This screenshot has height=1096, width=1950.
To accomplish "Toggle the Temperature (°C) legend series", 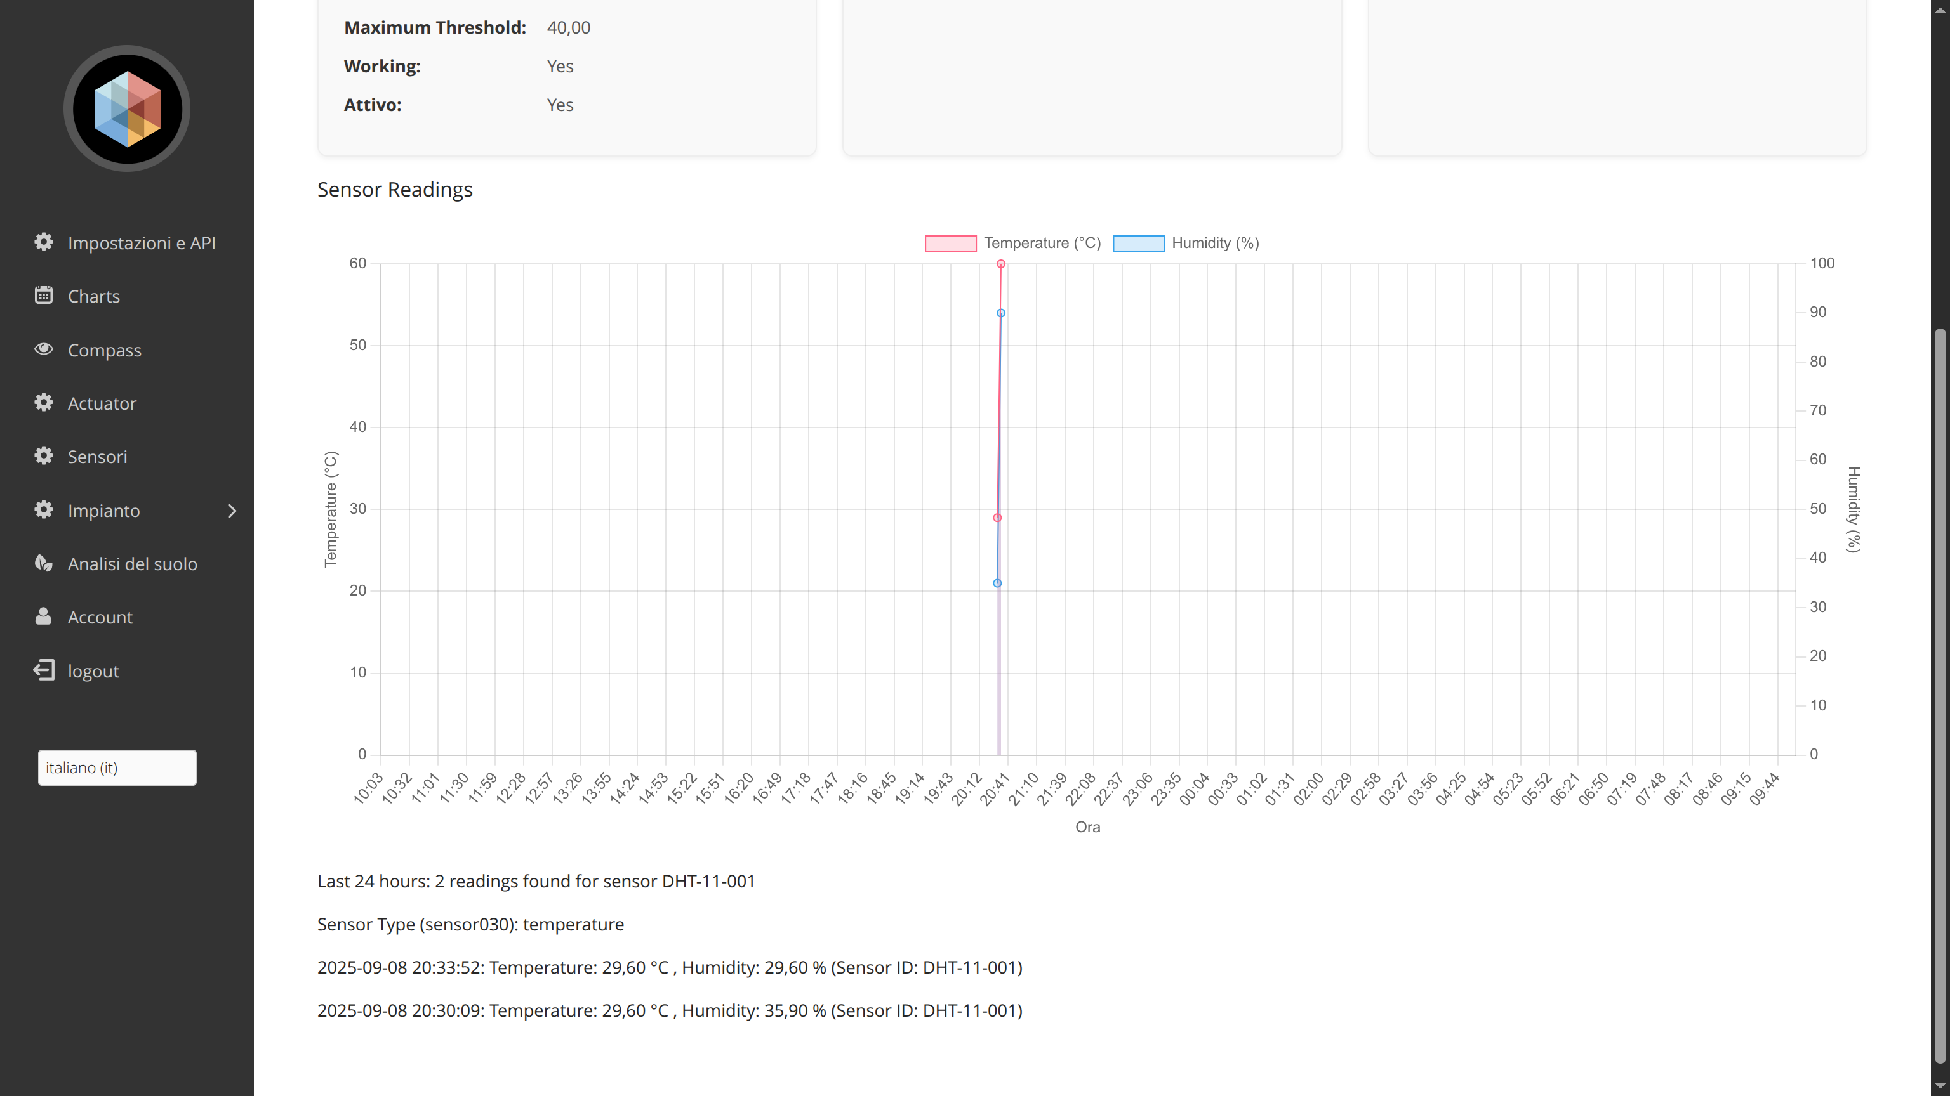I will click(1042, 243).
